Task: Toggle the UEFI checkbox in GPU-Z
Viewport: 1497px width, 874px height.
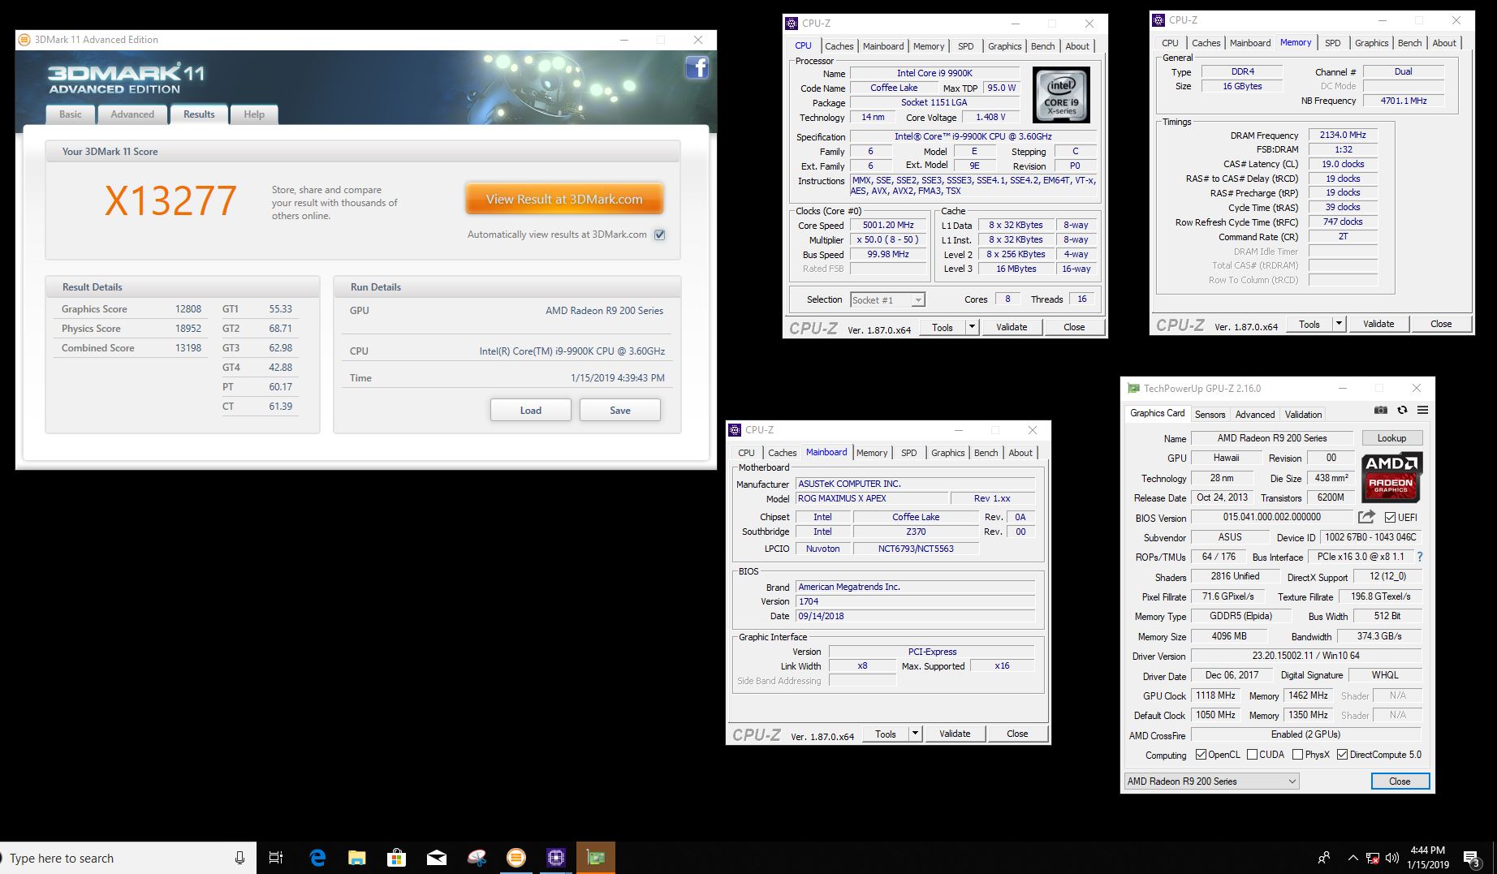Action: pyautogui.click(x=1390, y=517)
